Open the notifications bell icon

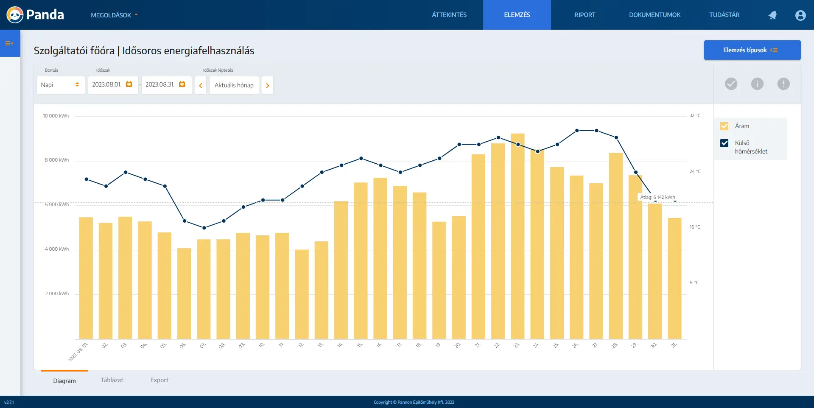[772, 15]
